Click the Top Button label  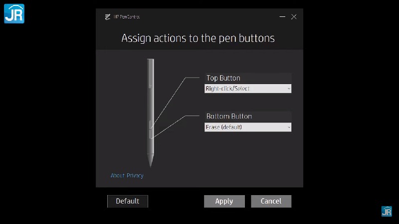coord(223,78)
